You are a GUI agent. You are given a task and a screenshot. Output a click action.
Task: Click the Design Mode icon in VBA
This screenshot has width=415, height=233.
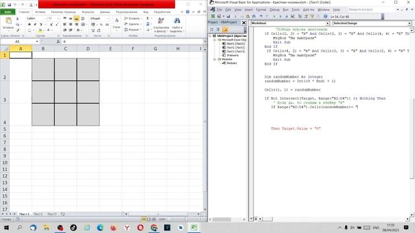[292, 16]
